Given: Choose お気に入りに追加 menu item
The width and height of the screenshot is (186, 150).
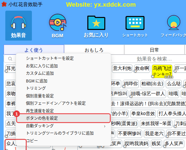Looking at the screenshot, I should [63, 66].
